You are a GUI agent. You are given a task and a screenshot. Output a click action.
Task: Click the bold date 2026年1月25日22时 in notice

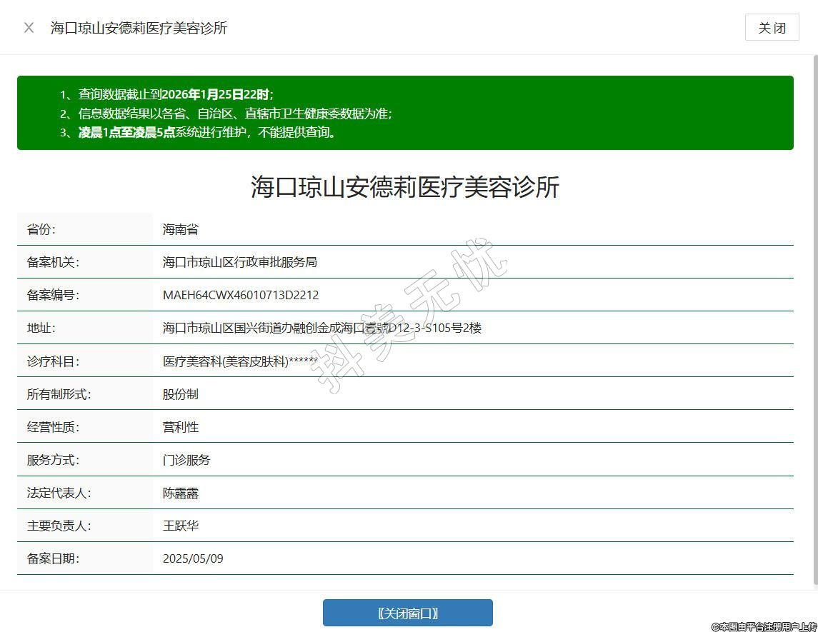tap(215, 94)
